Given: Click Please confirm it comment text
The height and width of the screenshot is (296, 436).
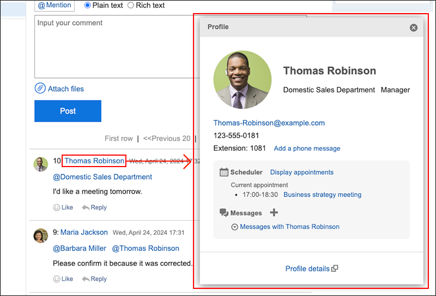Looking at the screenshot, I should 123,263.
